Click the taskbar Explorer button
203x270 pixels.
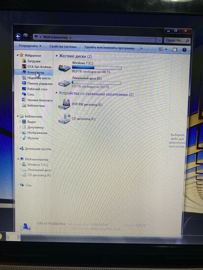[x=13, y=236]
